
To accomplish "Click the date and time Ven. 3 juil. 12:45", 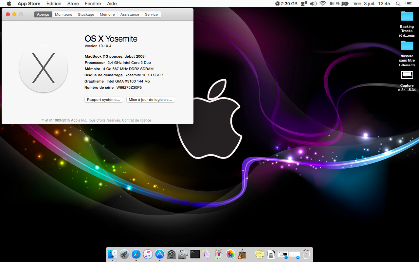I will pos(372,4).
